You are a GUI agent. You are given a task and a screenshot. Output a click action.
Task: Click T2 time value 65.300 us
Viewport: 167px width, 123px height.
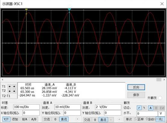click(x=27, y=92)
